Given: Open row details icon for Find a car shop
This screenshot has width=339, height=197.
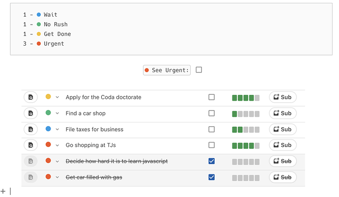Looking at the screenshot, I should (x=30, y=113).
